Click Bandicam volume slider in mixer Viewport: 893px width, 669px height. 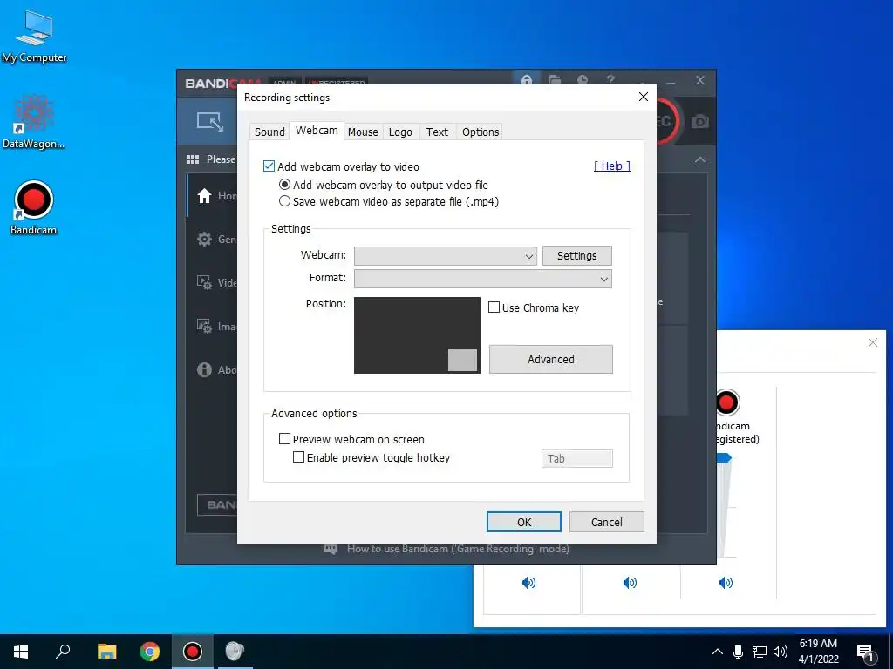725,457
